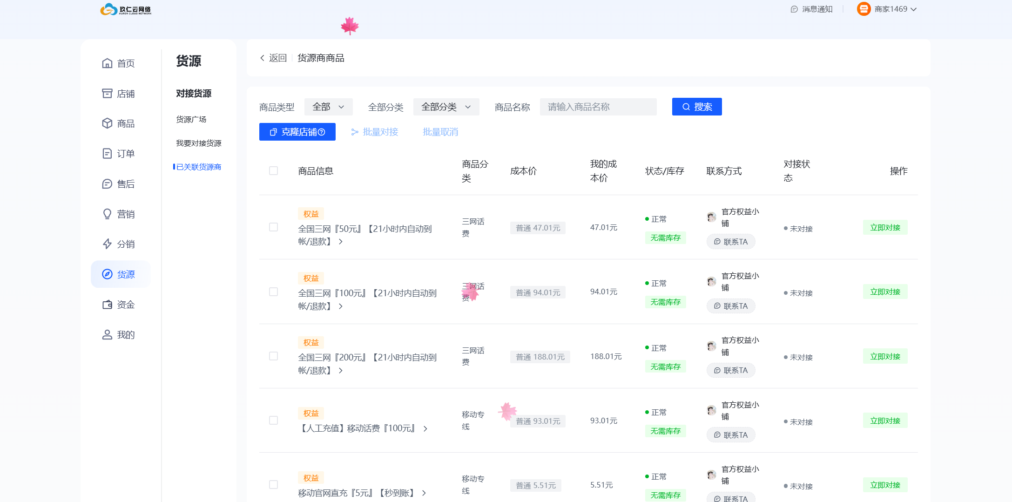The height and width of the screenshot is (502, 1012).
Task: Expand 【人工充值】移动话费『100元』 chevron
Action: pos(425,429)
